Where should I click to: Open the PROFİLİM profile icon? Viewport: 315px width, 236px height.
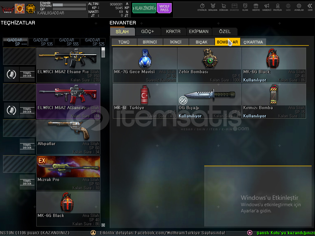point(277,7)
